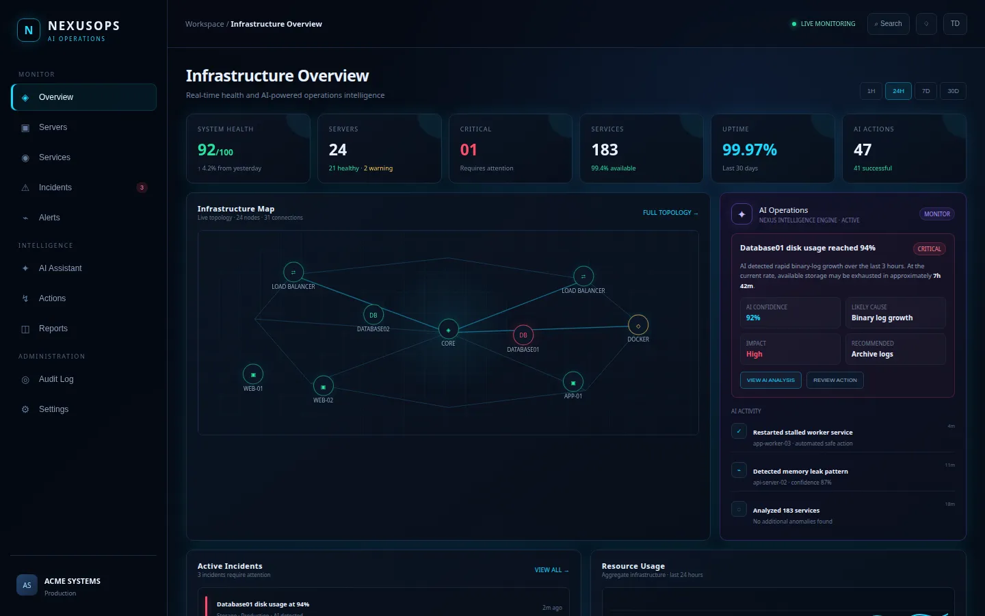Image resolution: width=985 pixels, height=616 pixels.
Task: Select the 1H time range
Action: click(x=871, y=91)
